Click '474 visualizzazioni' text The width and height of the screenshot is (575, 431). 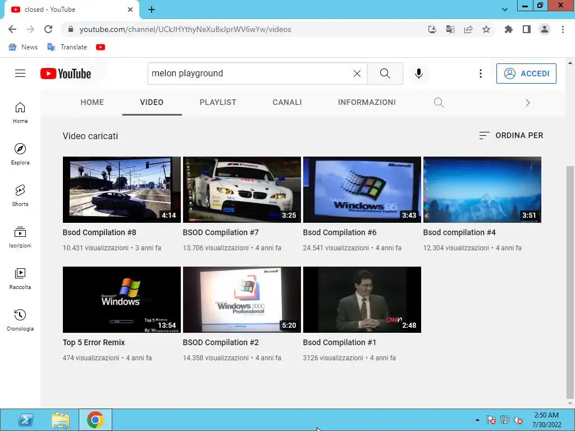tap(91, 357)
